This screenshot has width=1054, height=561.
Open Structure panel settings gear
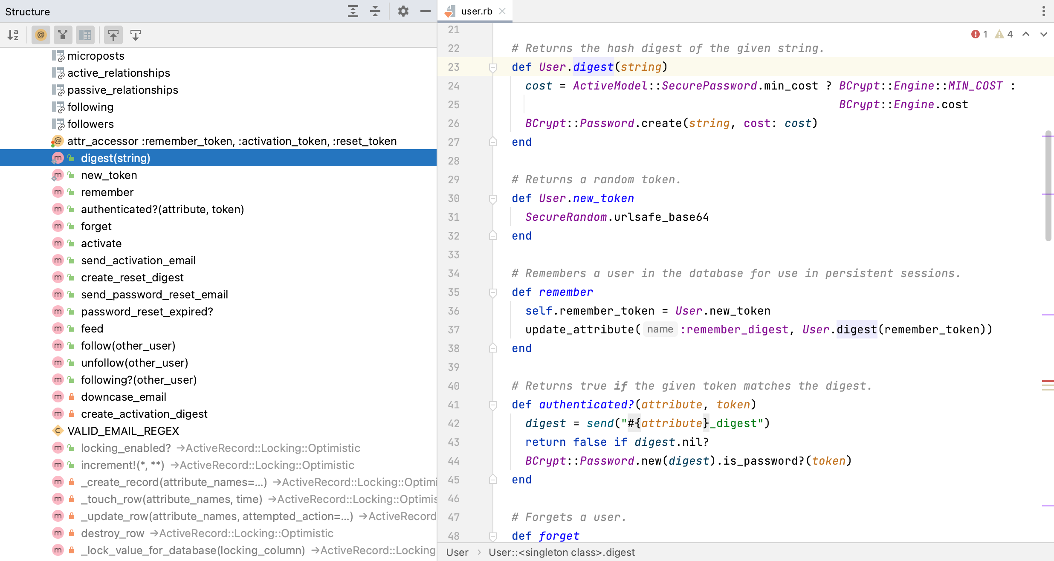tap(403, 11)
